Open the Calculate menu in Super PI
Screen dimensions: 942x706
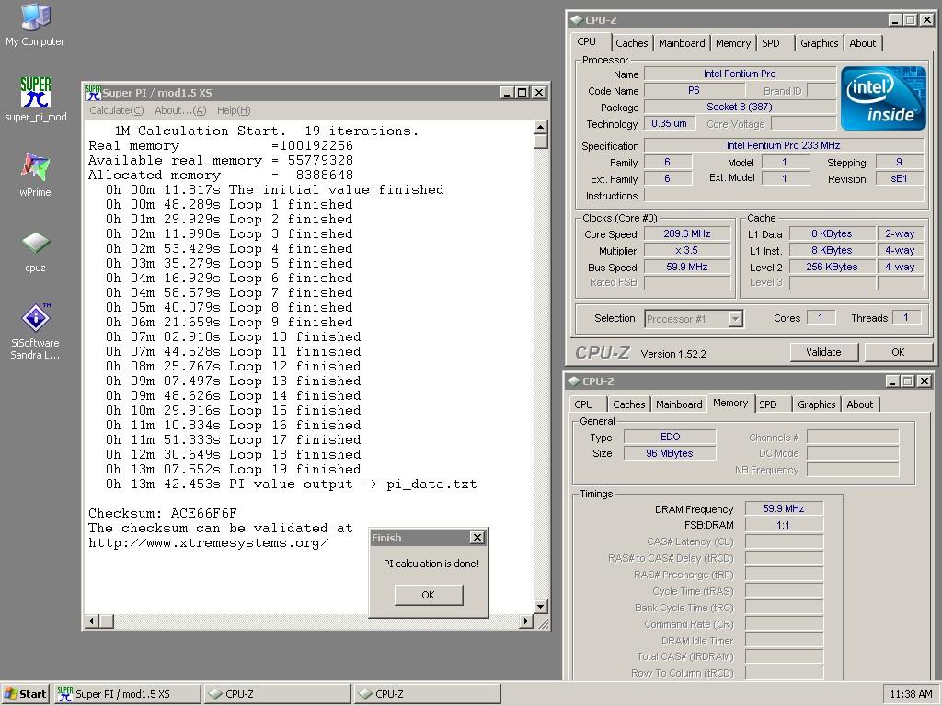tap(117, 110)
